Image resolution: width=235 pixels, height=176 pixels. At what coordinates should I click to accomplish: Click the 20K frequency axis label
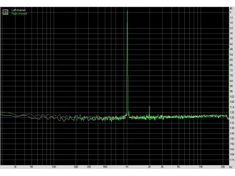223,167
